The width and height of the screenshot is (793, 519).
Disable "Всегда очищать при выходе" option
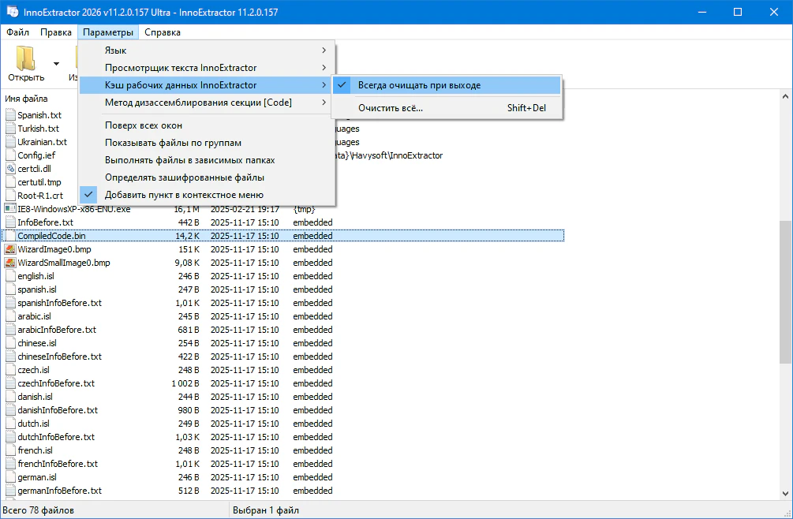pos(418,85)
